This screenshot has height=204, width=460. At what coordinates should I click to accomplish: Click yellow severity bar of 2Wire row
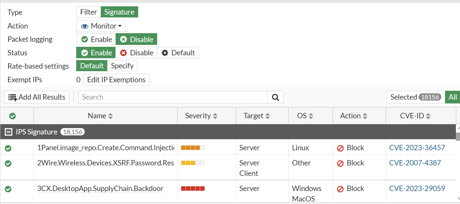pyautogui.click(x=193, y=163)
